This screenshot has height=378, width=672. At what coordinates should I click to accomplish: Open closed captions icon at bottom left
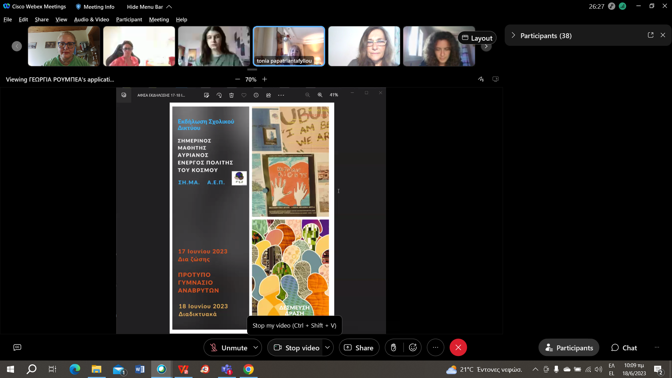click(x=17, y=347)
